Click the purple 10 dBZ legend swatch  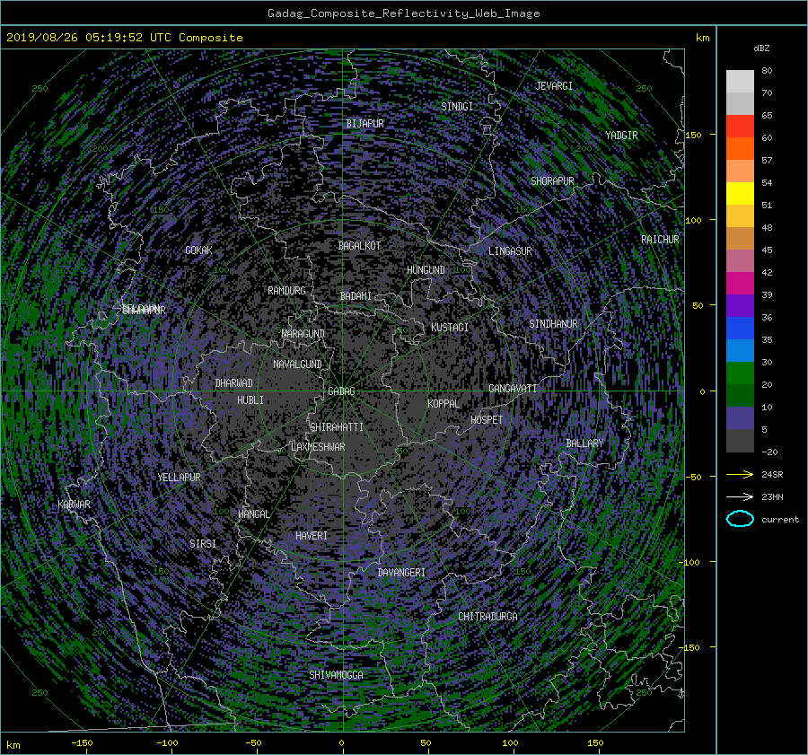tap(740, 418)
